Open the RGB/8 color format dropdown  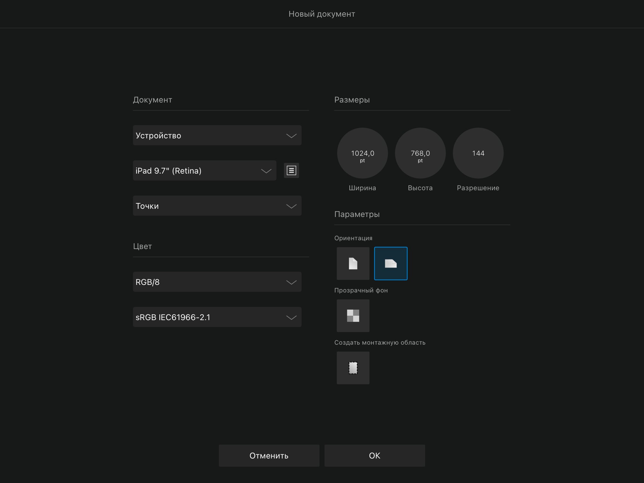(217, 282)
